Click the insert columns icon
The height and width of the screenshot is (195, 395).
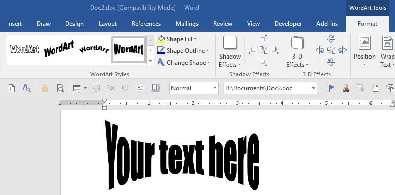[126, 88]
